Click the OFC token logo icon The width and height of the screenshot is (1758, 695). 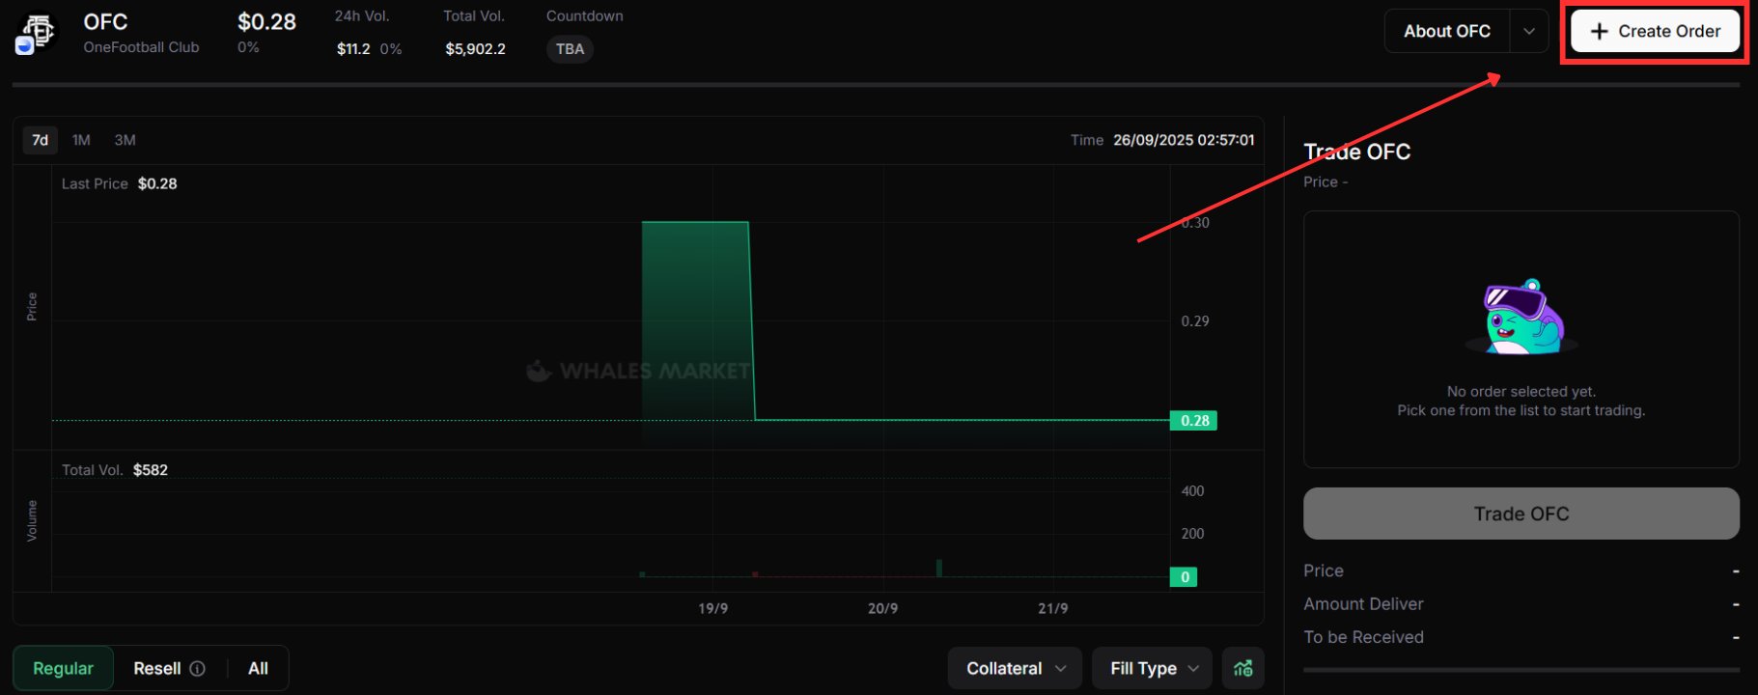37,32
